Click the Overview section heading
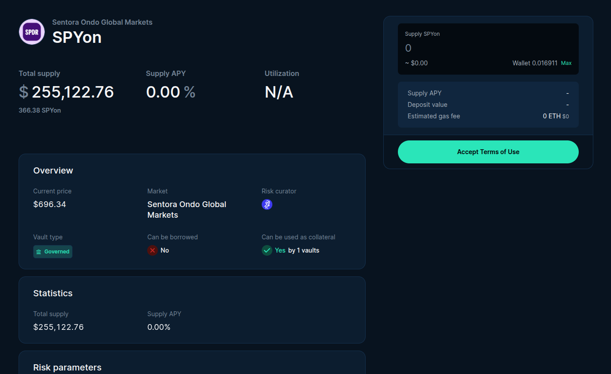The image size is (611, 374). pyautogui.click(x=53, y=170)
